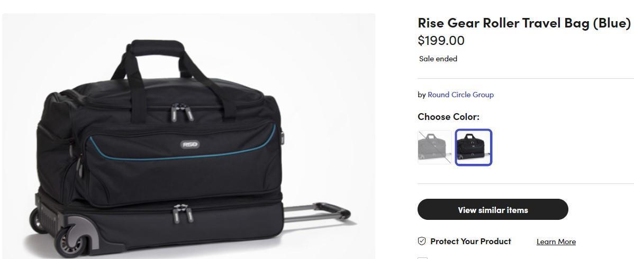
Task: Click the Sale ended notice
Action: coord(438,59)
